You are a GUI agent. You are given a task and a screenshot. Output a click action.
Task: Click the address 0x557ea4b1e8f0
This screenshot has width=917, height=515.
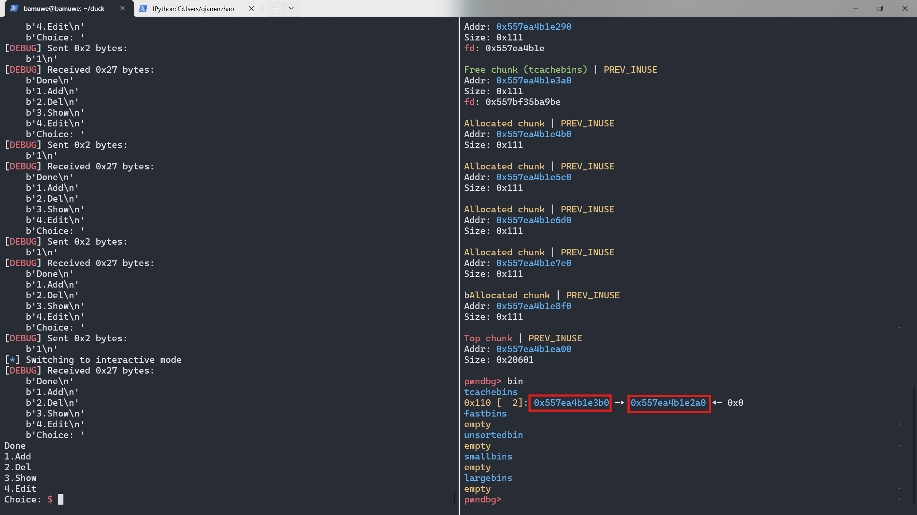click(534, 306)
